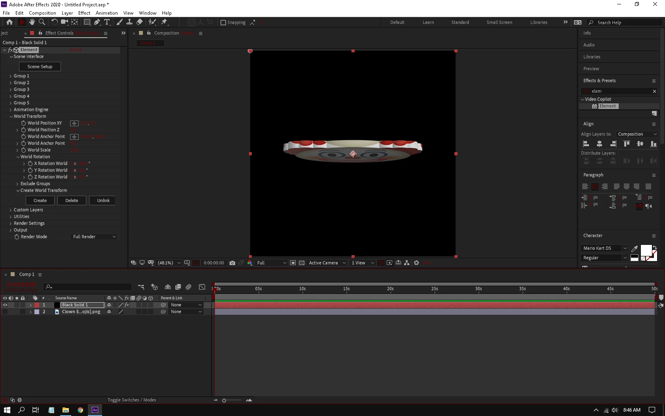The width and height of the screenshot is (665, 416).
Task: Open the Effect menu
Action: pyautogui.click(x=84, y=13)
